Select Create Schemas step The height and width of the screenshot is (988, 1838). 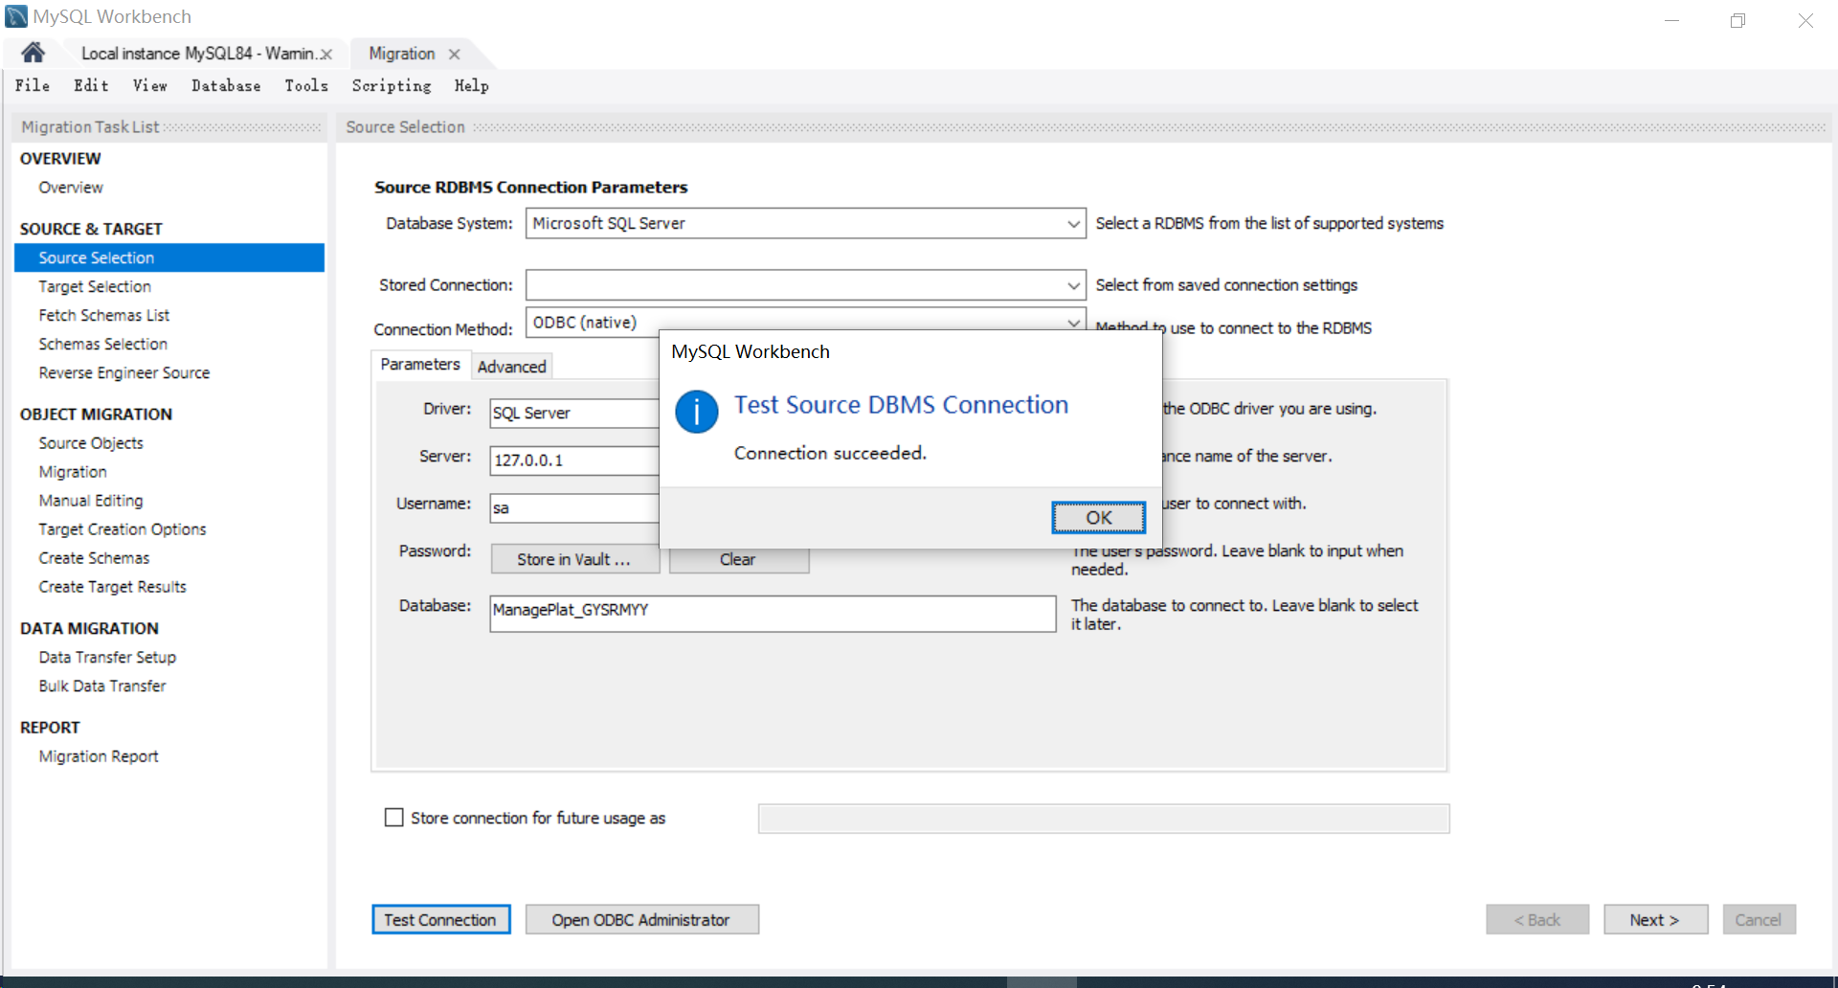(x=94, y=558)
